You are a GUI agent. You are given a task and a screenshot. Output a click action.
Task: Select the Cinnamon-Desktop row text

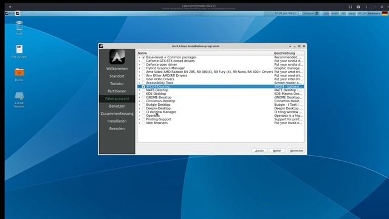point(160,101)
